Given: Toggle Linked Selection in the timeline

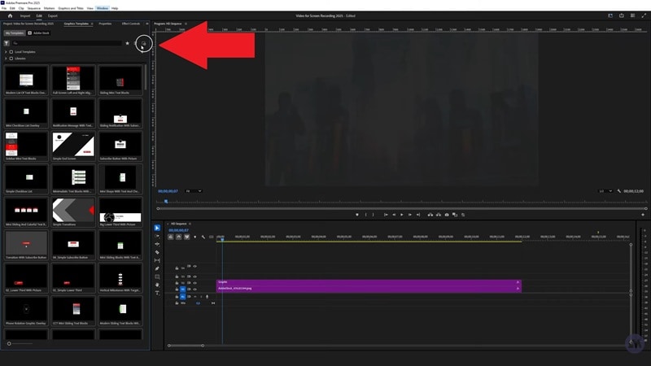Looking at the screenshot, I should click(187, 237).
